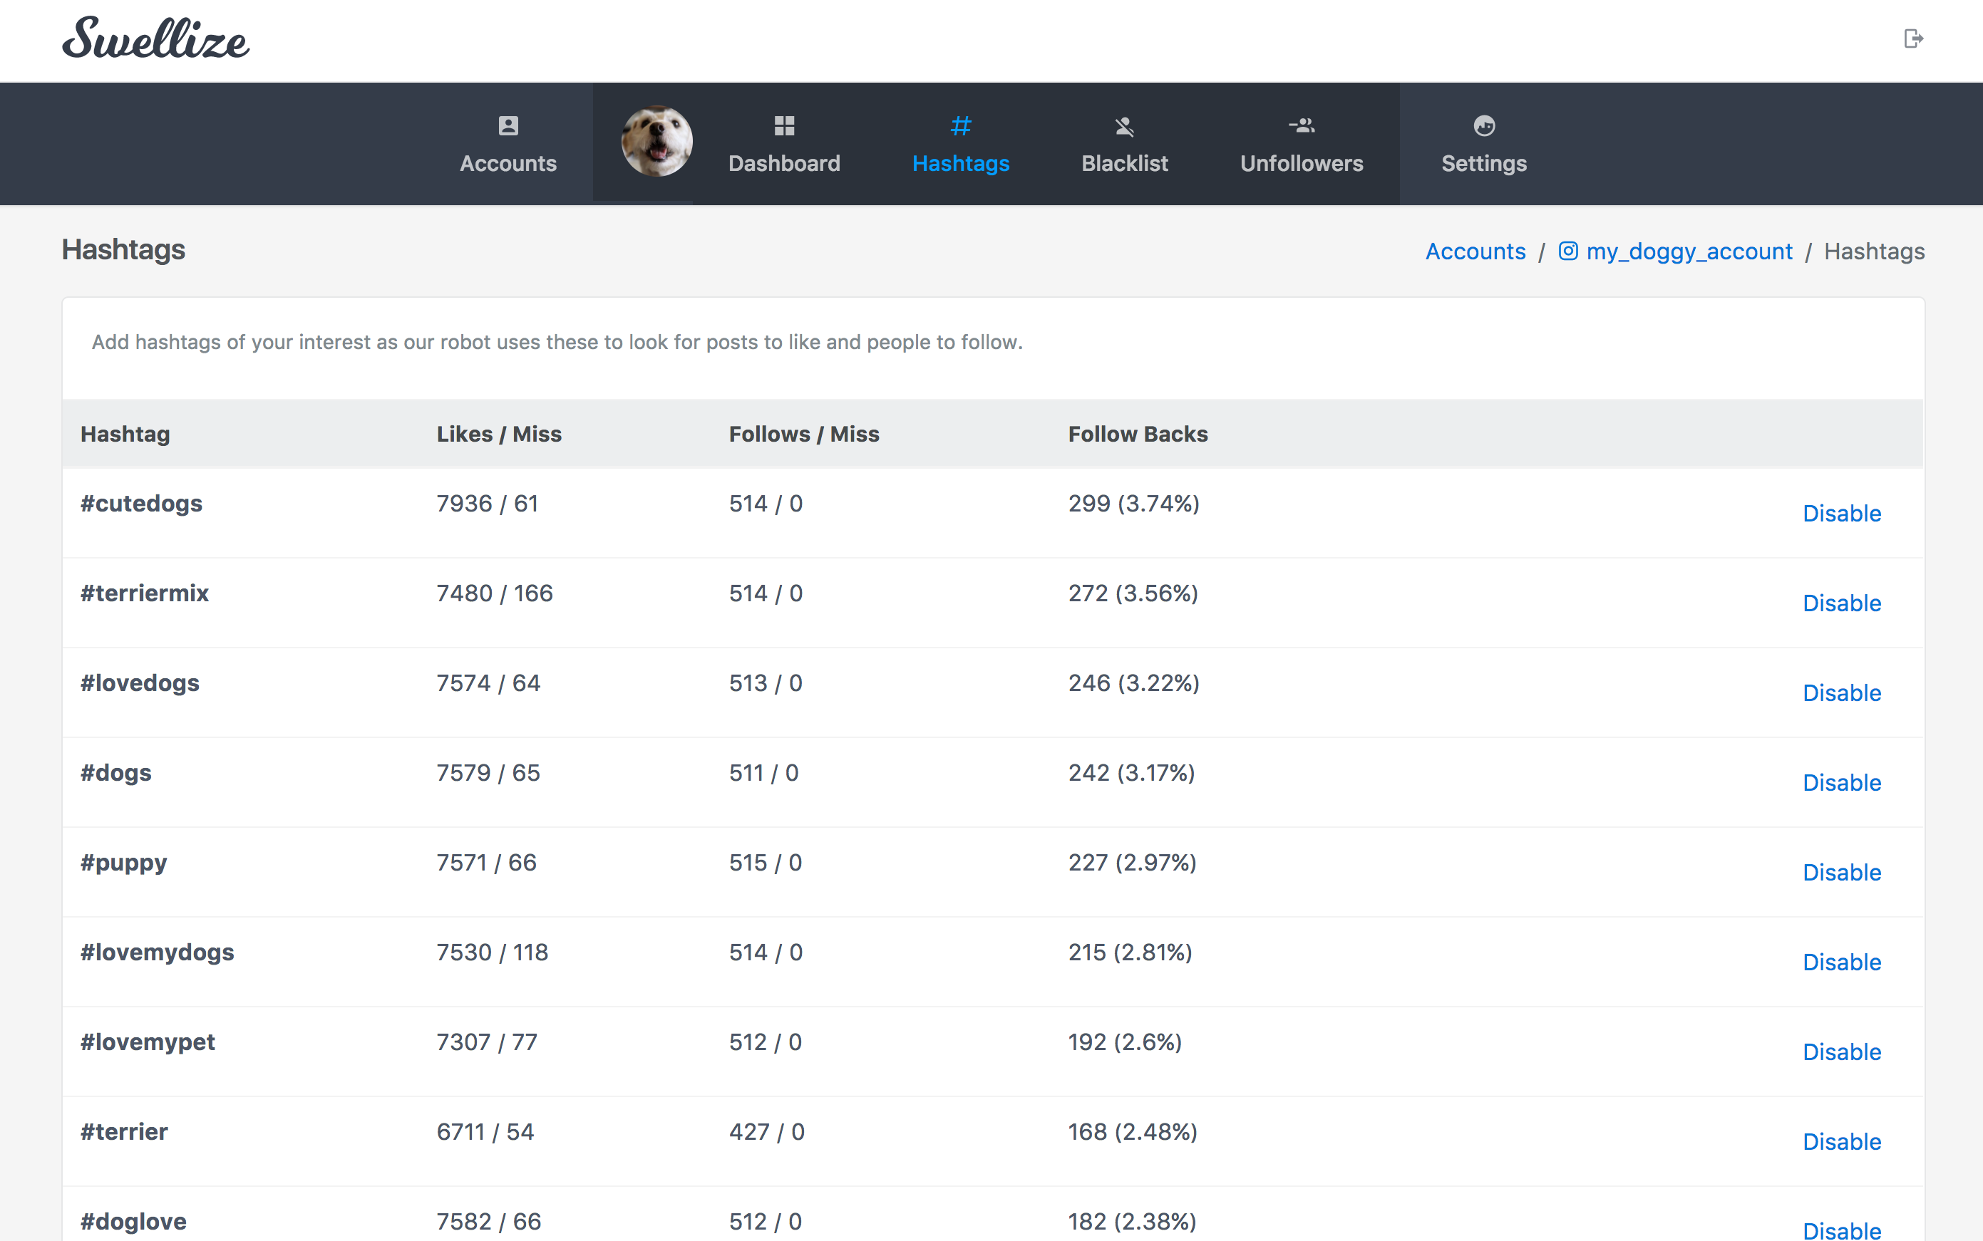Disable the #lovemypet hashtag

coord(1841,1052)
